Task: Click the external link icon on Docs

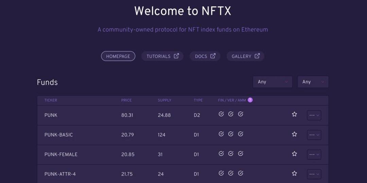Action: click(213, 56)
